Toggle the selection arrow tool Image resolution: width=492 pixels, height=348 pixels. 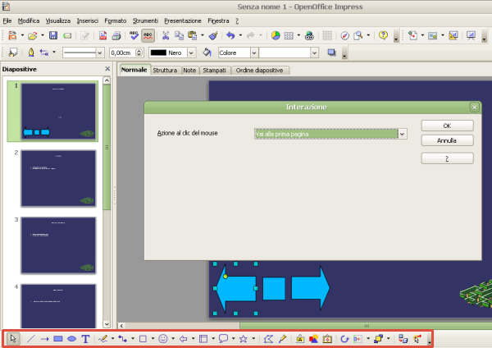click(14, 338)
